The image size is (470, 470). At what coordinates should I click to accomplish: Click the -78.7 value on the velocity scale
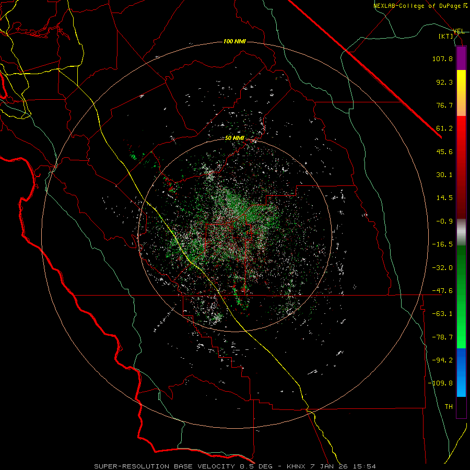coord(442,337)
